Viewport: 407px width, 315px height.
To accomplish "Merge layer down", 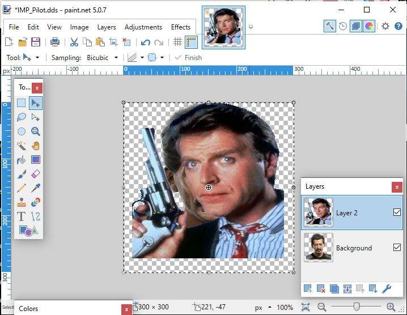I will click(x=347, y=288).
